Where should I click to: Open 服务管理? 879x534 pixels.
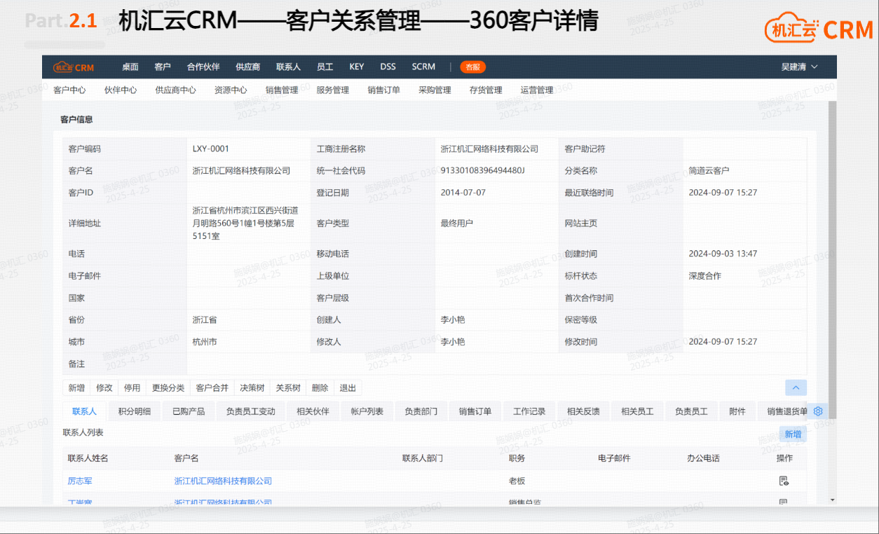click(x=333, y=90)
